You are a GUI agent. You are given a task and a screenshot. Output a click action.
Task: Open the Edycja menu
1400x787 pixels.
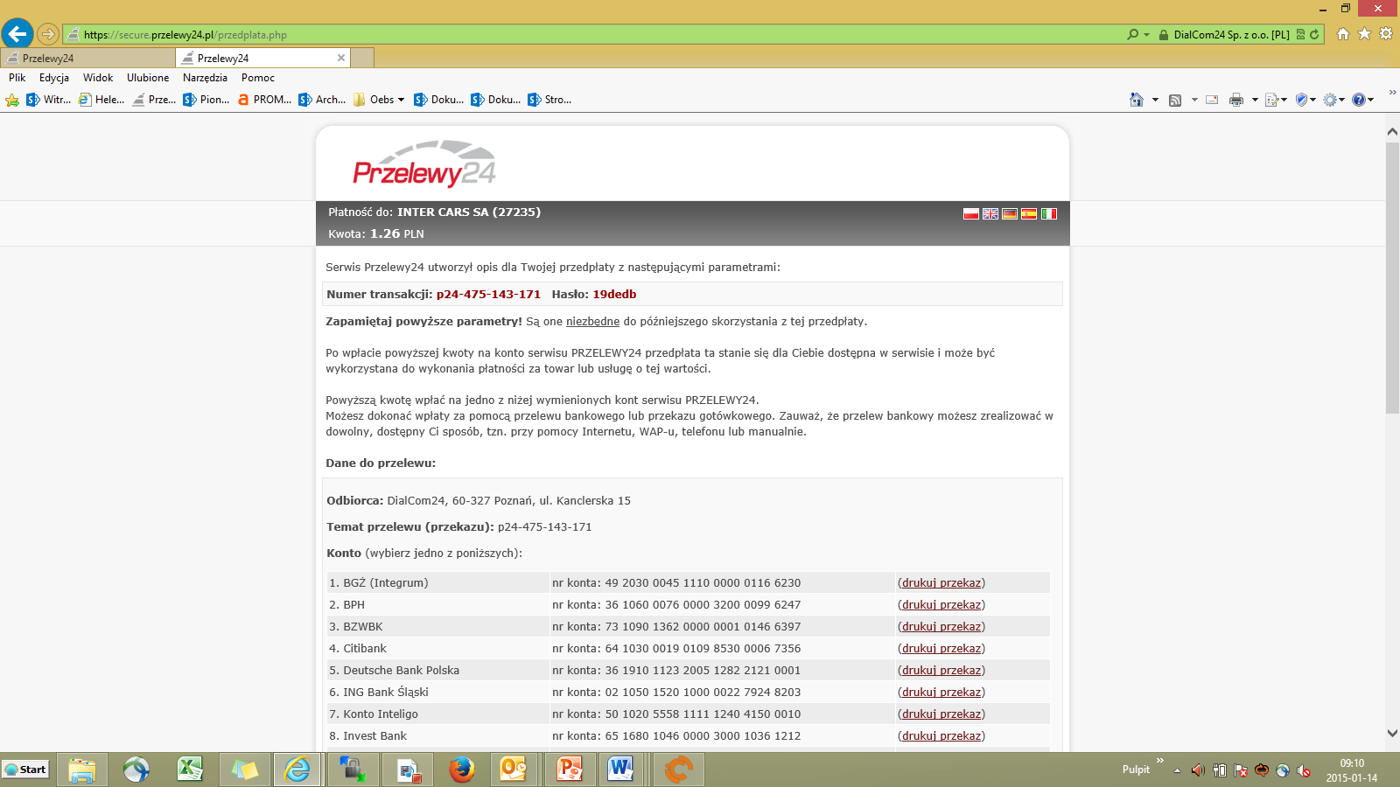point(53,78)
